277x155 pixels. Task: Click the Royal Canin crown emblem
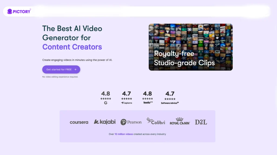[x=180, y=119]
